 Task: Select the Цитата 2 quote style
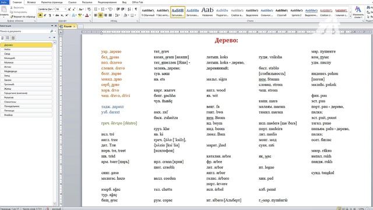(297, 12)
